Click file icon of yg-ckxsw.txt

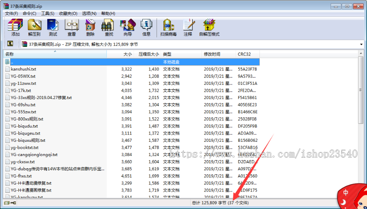(x=8, y=162)
